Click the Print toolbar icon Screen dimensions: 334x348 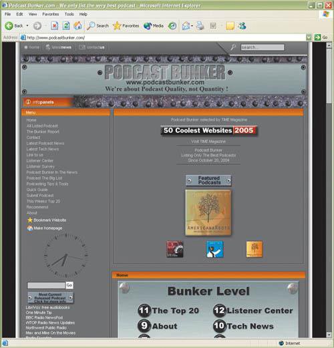point(200,26)
